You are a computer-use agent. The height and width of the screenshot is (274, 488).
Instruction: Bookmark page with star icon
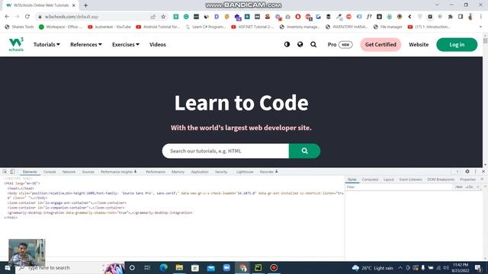click(163, 17)
